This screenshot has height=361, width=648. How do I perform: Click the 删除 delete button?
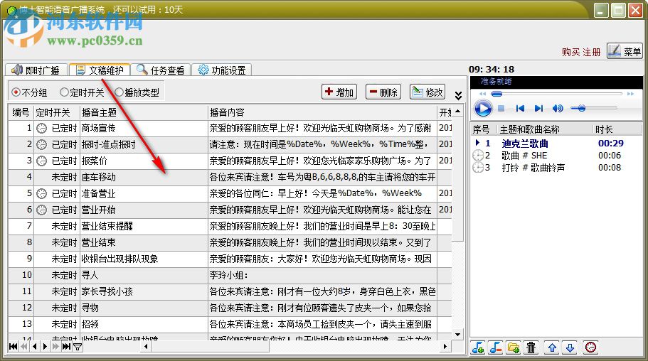pos(383,92)
